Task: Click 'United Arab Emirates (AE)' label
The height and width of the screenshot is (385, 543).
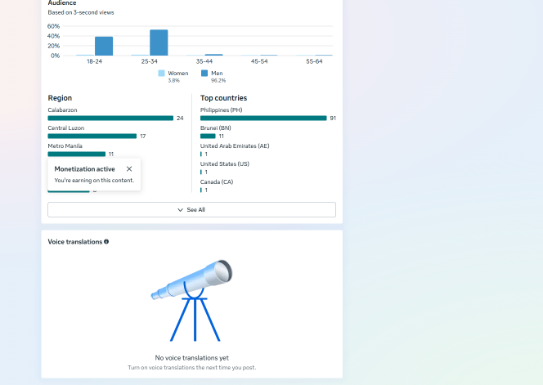Action: pos(235,145)
